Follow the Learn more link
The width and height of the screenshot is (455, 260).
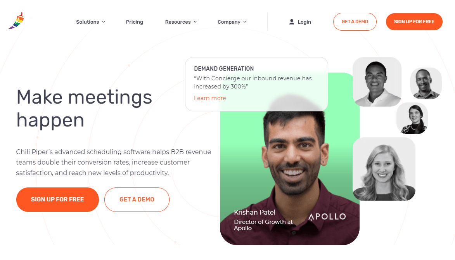tap(210, 98)
